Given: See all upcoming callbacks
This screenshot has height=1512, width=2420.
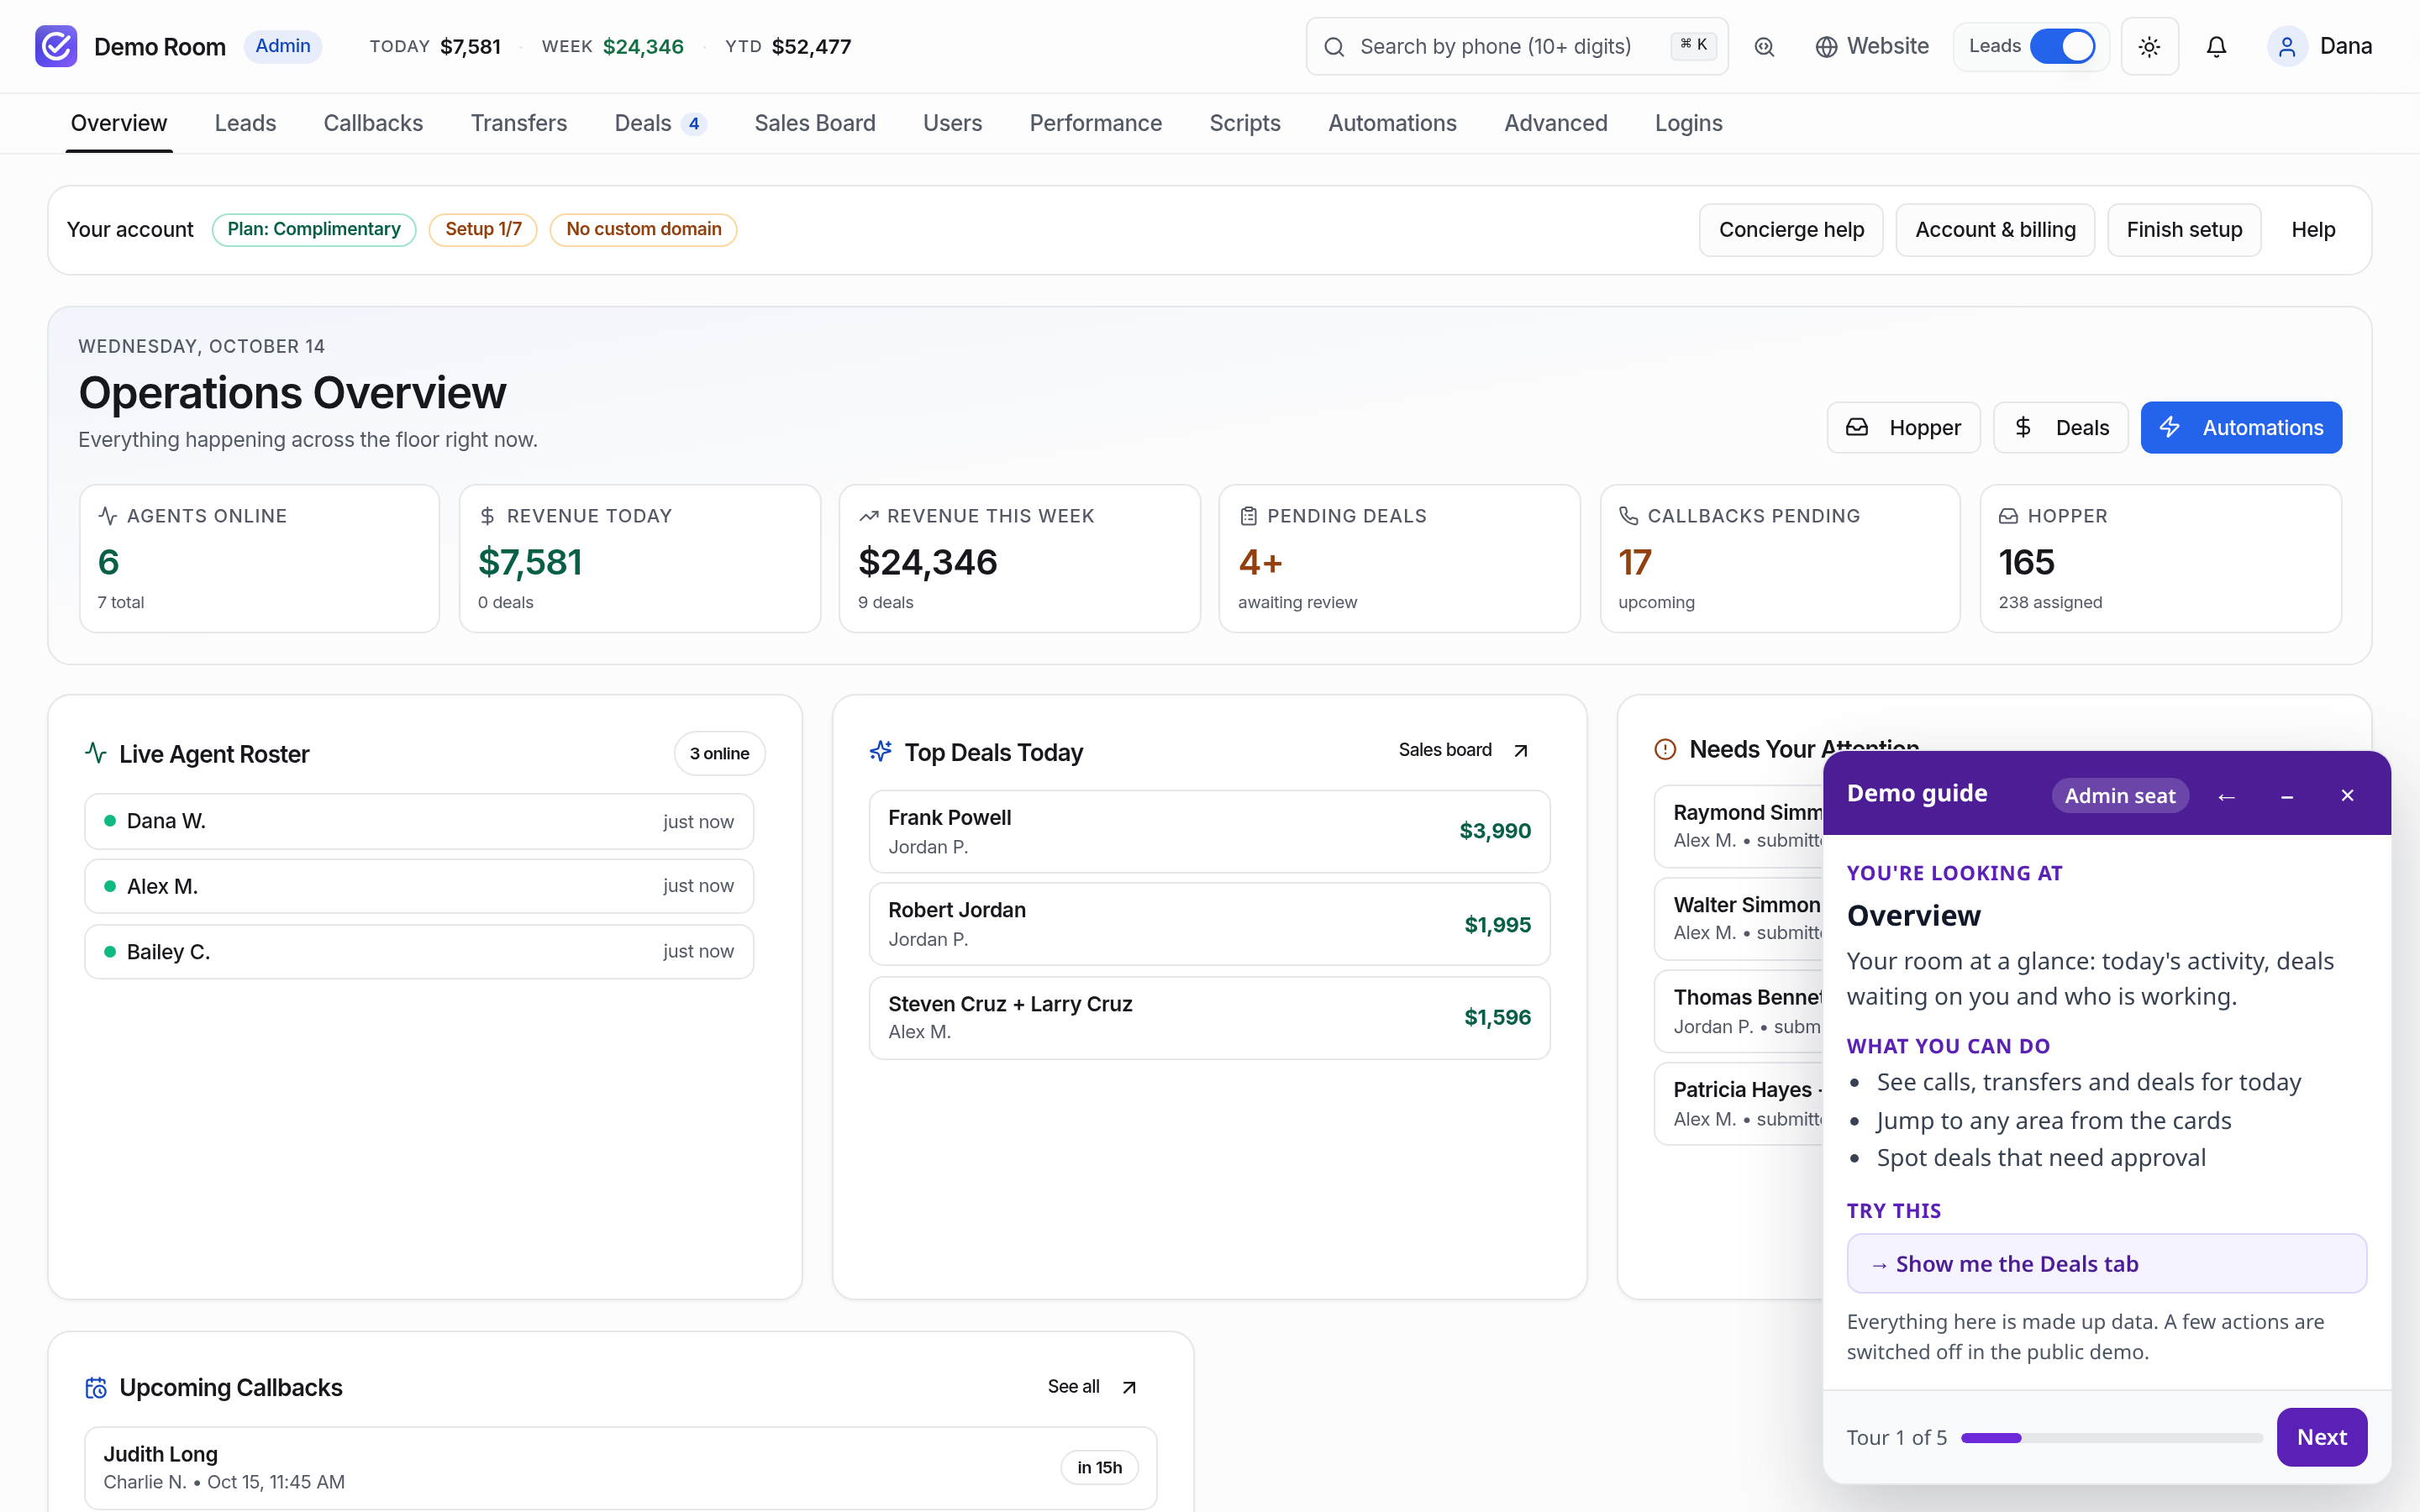Looking at the screenshot, I should (x=1092, y=1387).
